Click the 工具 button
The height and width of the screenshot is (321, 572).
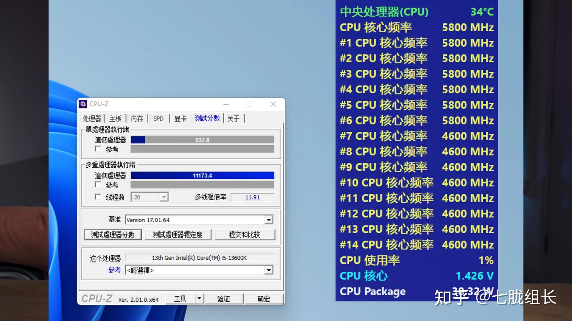pos(180,299)
